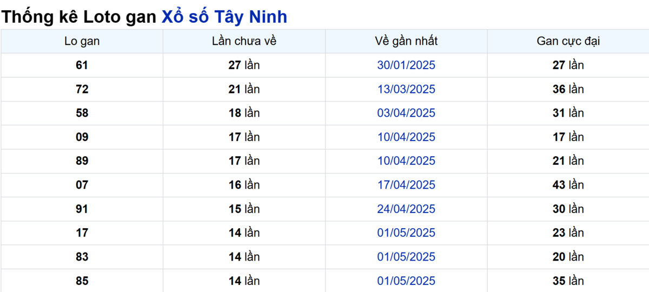Viewport: 649px width, 292px height.
Task: Select loto number 61
Action: (82, 65)
